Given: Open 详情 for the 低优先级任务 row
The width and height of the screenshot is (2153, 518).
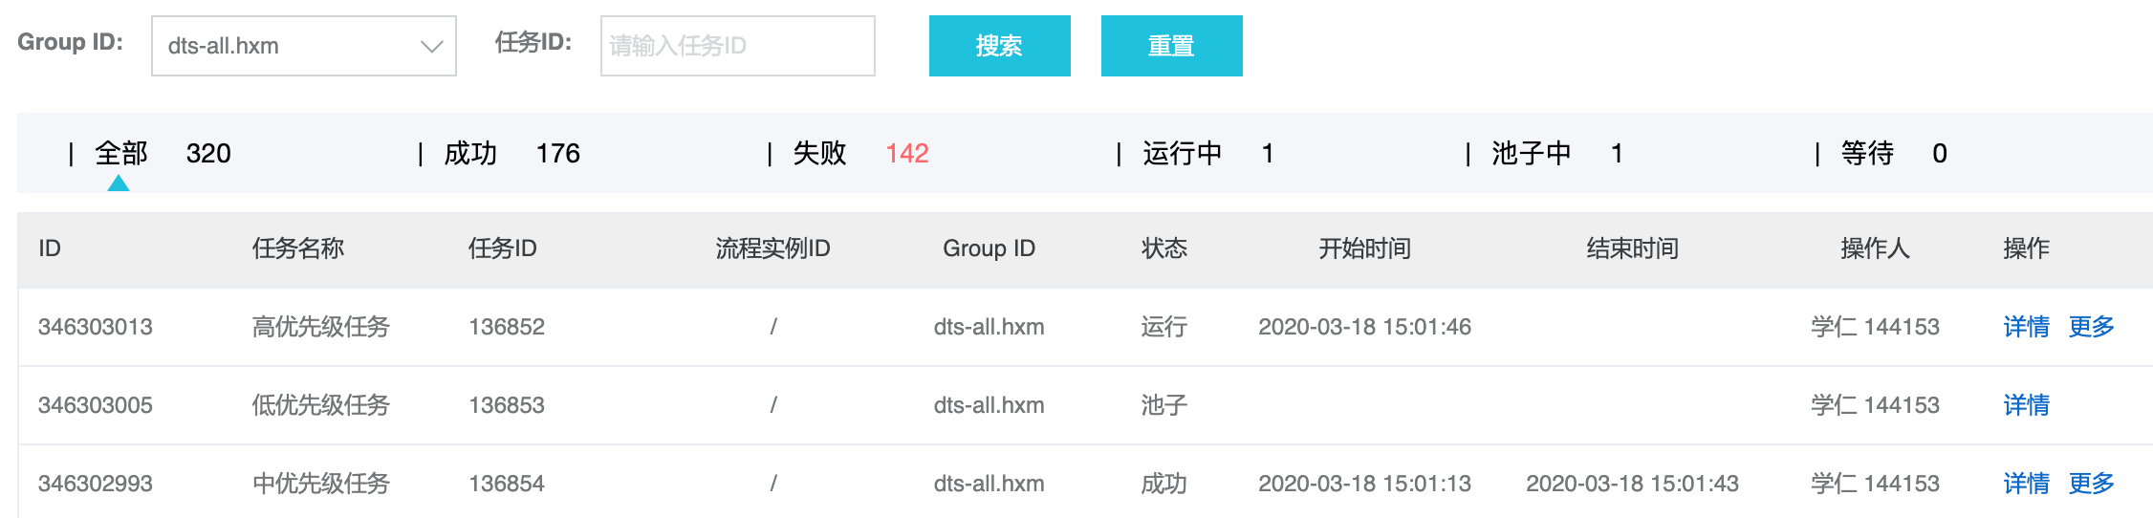Looking at the screenshot, I should [2026, 405].
